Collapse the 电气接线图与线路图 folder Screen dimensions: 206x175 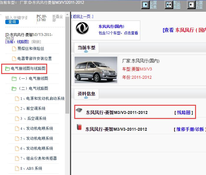point(28,68)
